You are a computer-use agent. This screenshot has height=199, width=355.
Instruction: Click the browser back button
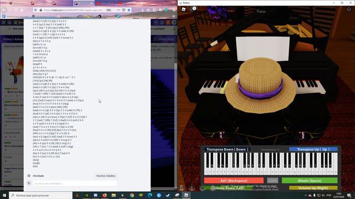[x=4, y=10]
